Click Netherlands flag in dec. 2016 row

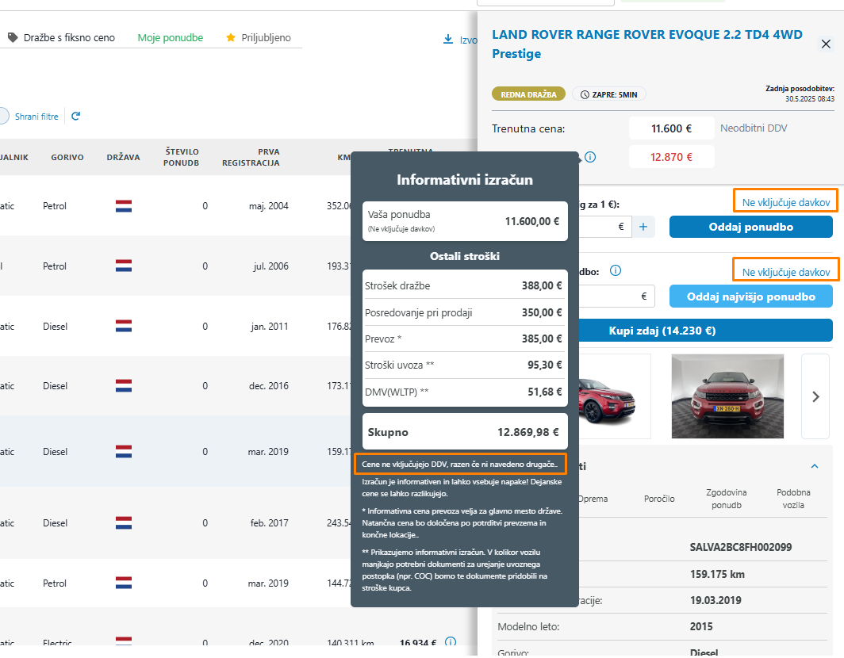click(124, 386)
